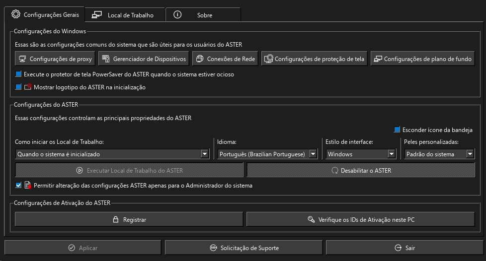Viewport: 486px width, 261px height.
Task: Click the ASTER logo icon beside Mostrar logotipo
Action: click(28, 87)
